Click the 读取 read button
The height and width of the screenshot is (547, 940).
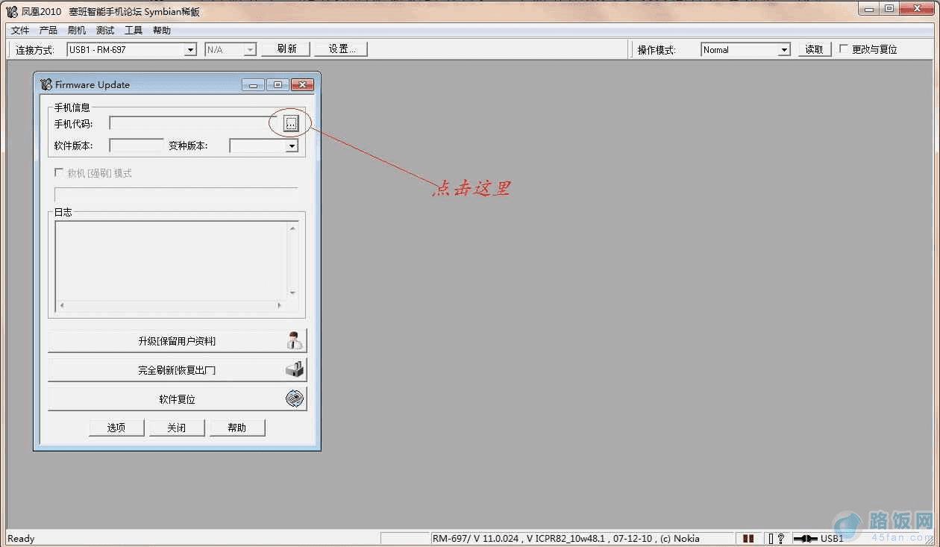[814, 49]
